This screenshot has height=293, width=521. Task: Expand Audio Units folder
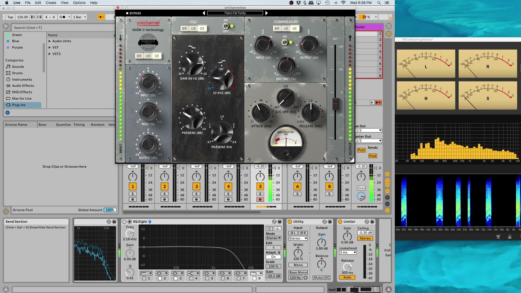tap(50, 41)
